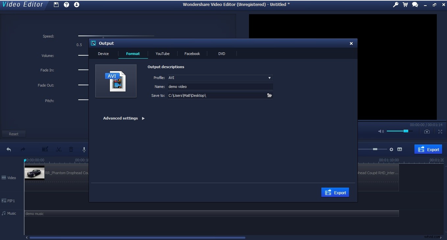447x240 pixels.
Task: Click the download arrow icon in title bar
Action: tap(77, 5)
